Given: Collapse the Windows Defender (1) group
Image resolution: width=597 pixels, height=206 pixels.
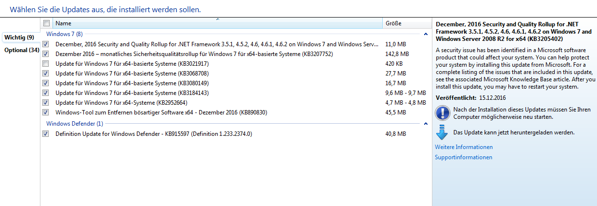Looking at the screenshot, I should coord(426,124).
